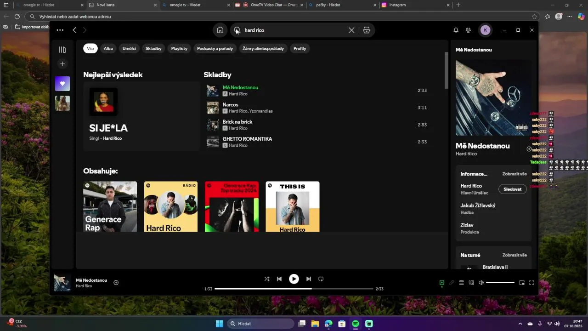Open File Explorer from the taskbar

315,324
